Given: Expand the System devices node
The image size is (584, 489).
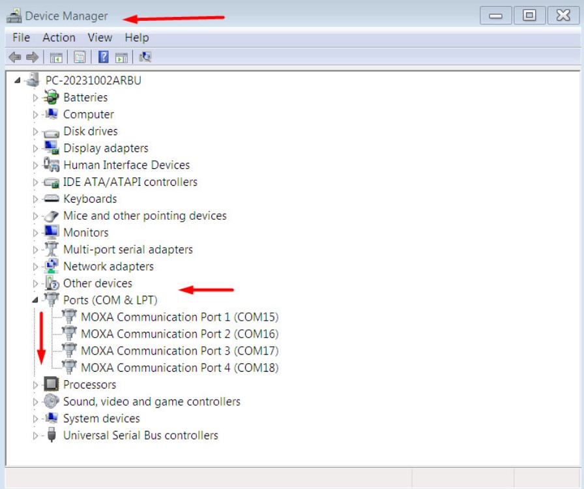Looking at the screenshot, I should pos(35,419).
